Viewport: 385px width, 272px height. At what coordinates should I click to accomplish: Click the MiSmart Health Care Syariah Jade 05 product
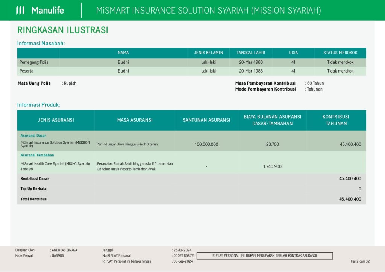(x=55, y=166)
